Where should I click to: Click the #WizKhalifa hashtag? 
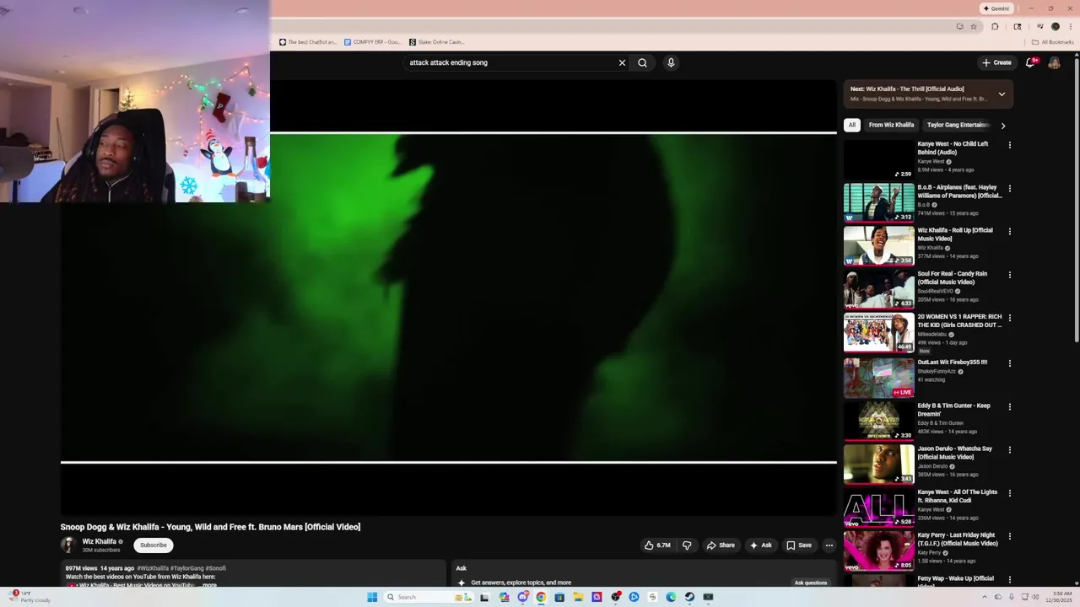pyautogui.click(x=154, y=568)
